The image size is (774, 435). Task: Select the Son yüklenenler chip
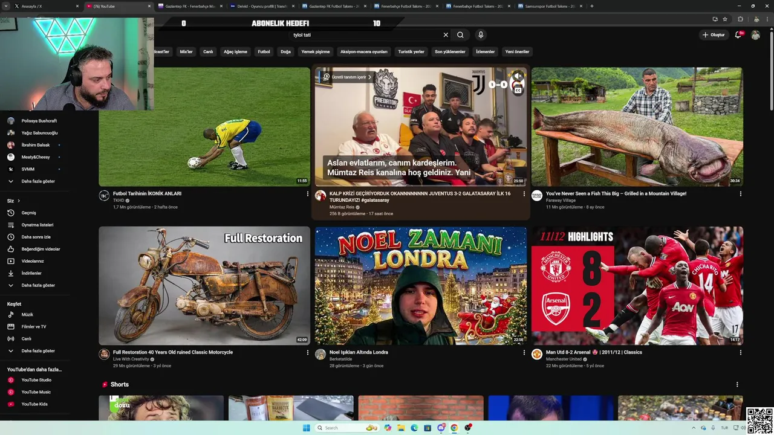pyautogui.click(x=450, y=52)
